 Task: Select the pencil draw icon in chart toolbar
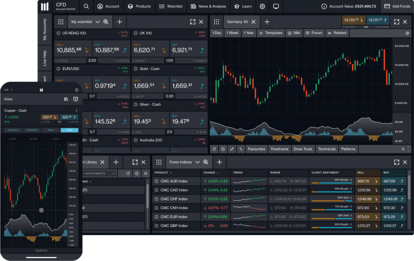[x=232, y=149]
